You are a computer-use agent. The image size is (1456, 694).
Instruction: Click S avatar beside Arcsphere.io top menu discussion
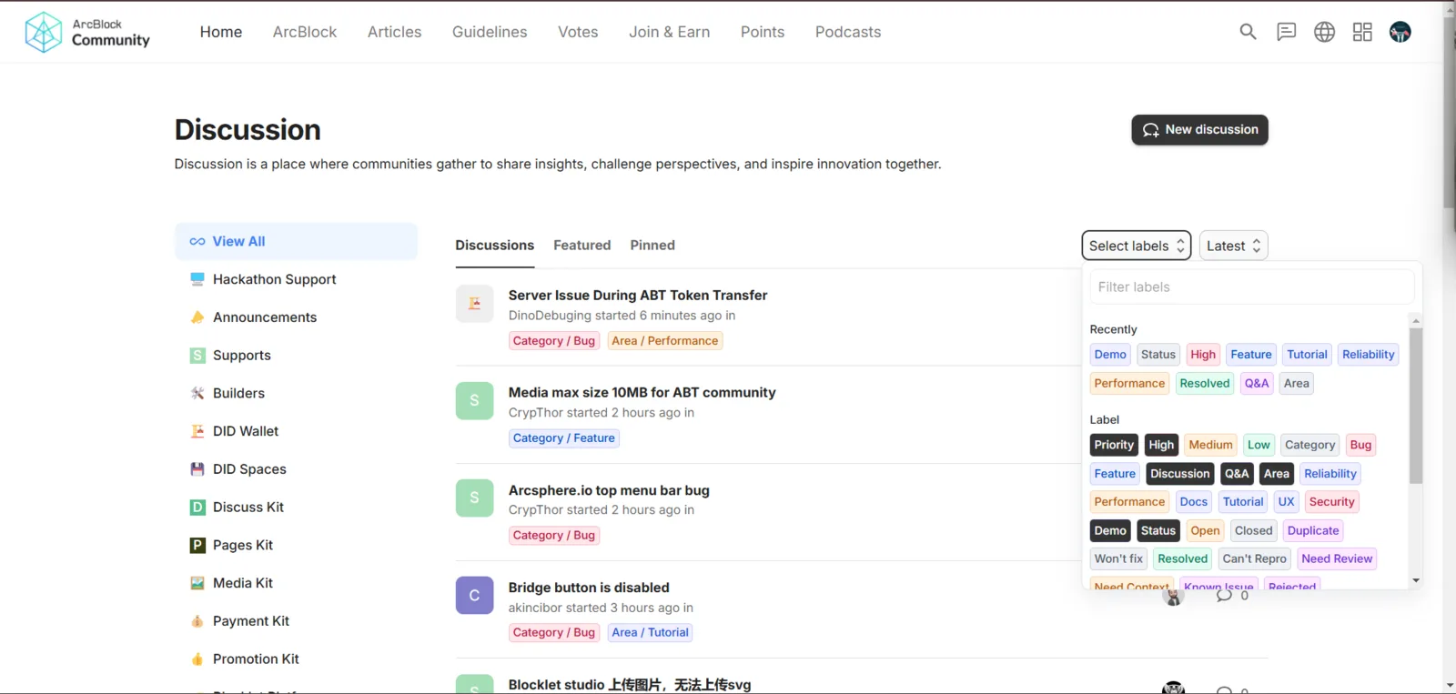coord(474,498)
